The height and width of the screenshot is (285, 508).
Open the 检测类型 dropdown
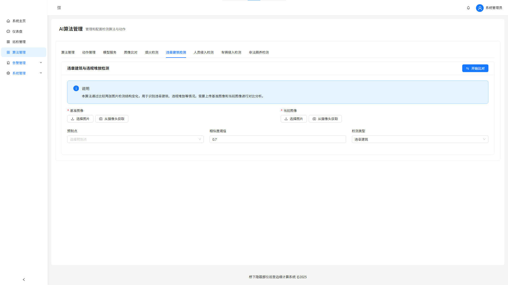coord(420,139)
